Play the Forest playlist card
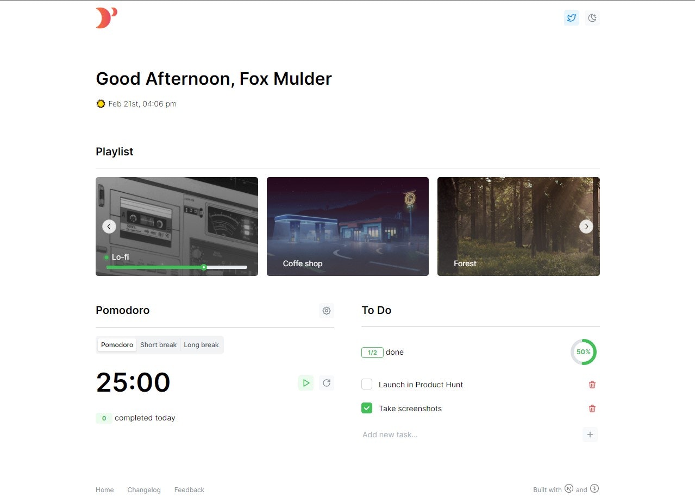This screenshot has height=503, width=695. [518, 227]
